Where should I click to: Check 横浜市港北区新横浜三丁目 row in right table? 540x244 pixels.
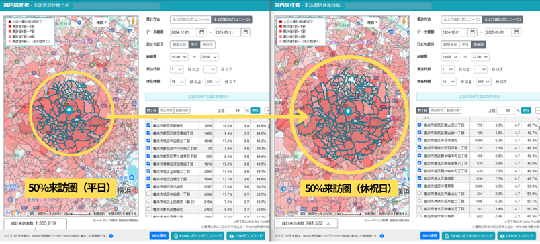420,208
